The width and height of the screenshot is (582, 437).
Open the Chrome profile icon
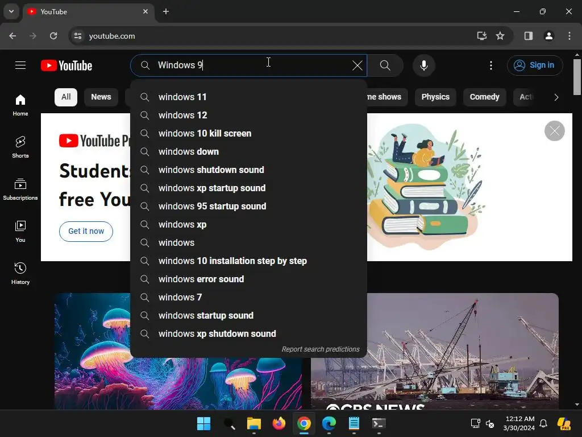coord(549,36)
